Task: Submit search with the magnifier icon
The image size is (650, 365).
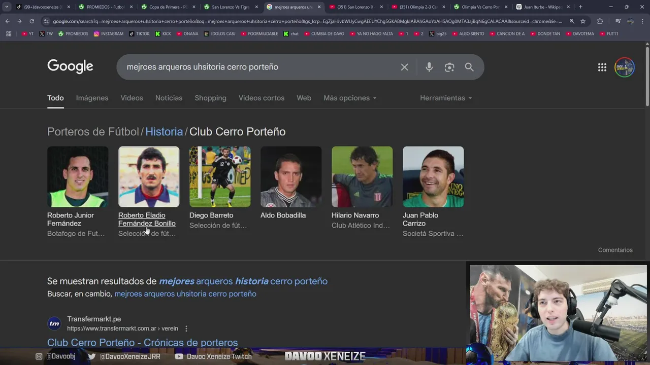Action: coord(469,67)
